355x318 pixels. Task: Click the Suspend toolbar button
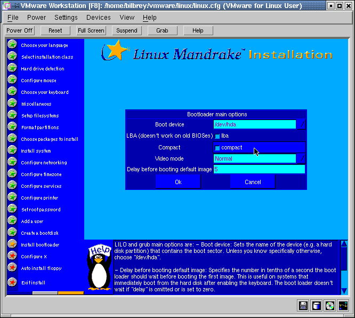127,30
